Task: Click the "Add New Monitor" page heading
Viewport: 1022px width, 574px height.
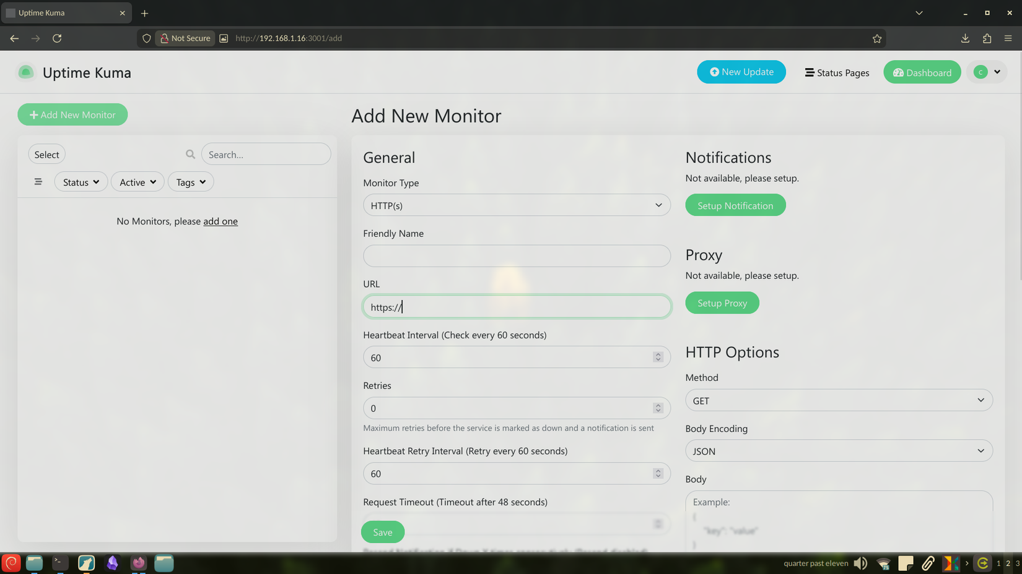Action: point(426,116)
